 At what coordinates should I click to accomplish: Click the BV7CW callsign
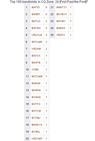[x=36, y=111]
